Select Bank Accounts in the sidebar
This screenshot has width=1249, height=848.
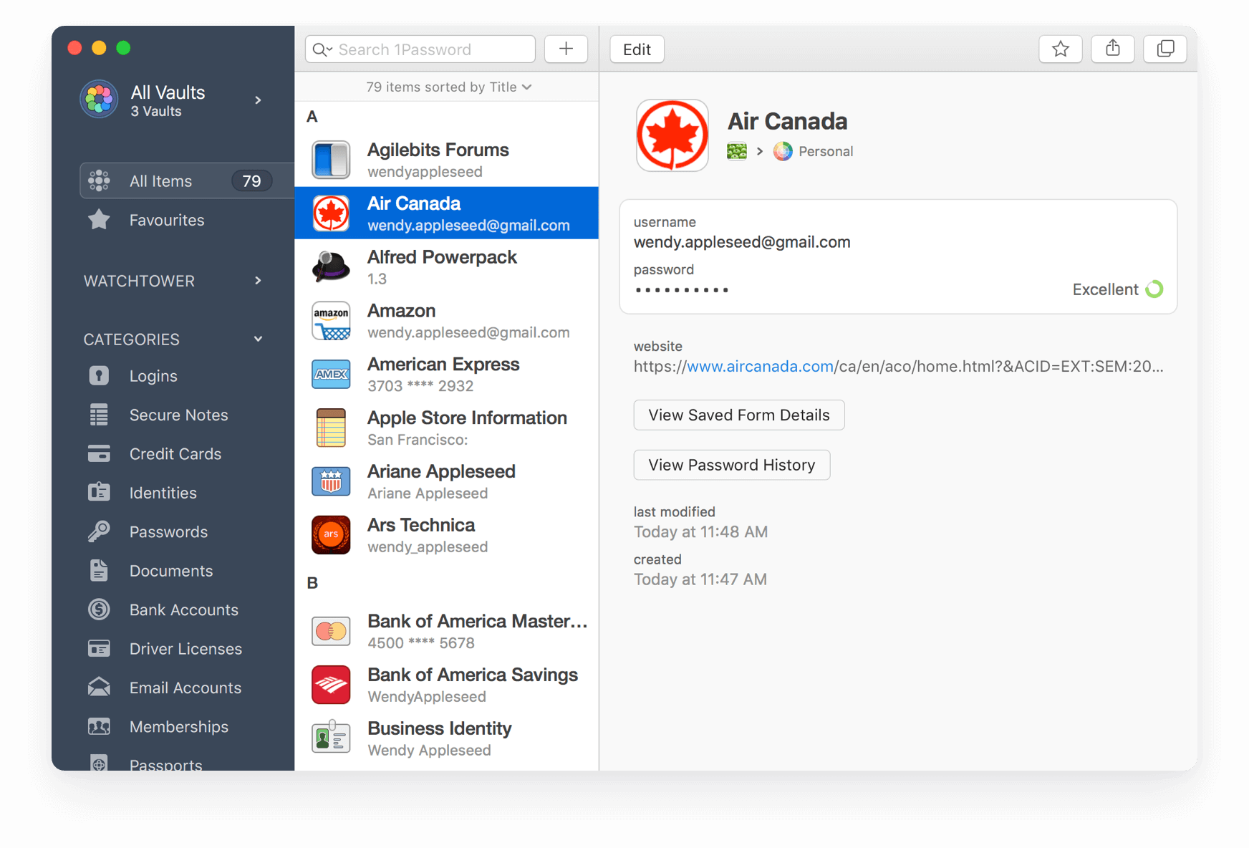(183, 609)
